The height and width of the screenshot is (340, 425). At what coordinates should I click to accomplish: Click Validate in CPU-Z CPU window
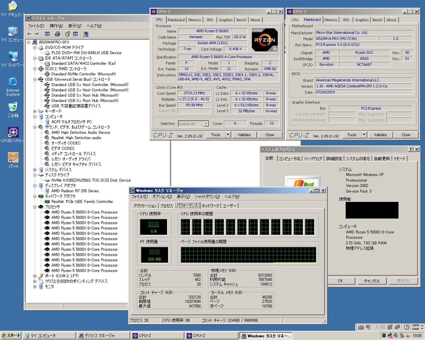(x=244, y=135)
